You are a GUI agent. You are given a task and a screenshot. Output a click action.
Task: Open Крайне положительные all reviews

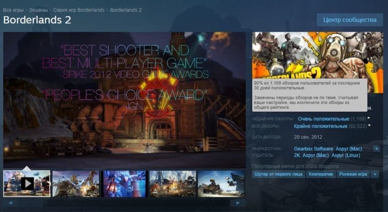coord(320,126)
